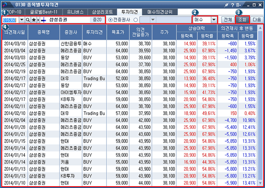Click the 전체 button
The height and width of the screenshot is (188, 265).
point(227,20)
